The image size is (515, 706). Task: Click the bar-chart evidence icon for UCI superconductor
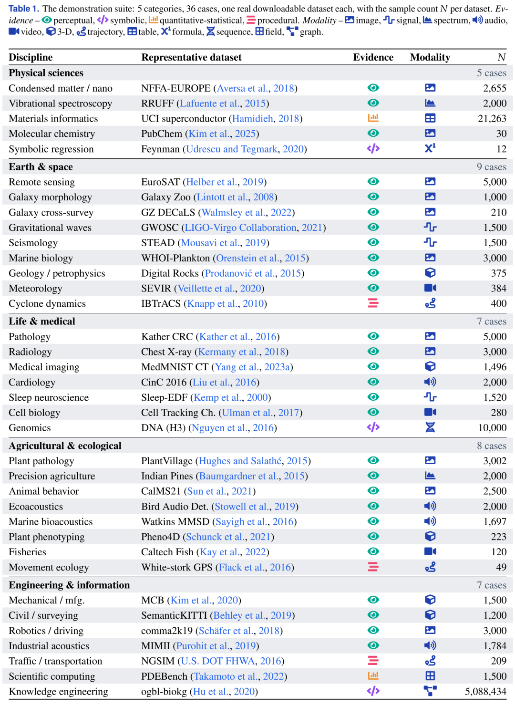click(x=373, y=118)
